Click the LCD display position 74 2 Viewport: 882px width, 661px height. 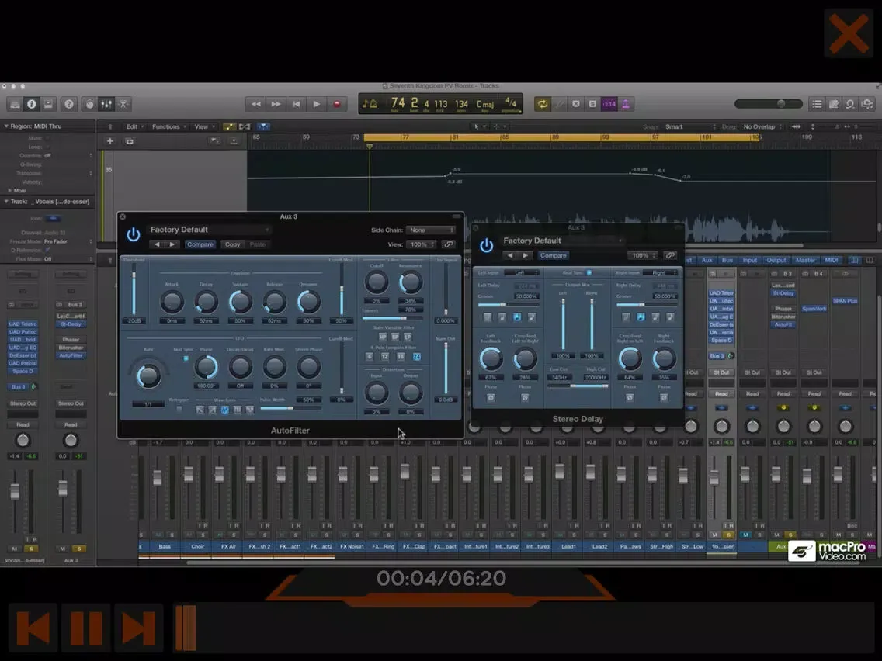tap(405, 103)
